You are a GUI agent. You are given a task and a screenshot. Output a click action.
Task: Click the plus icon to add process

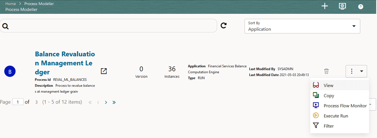point(325,7)
